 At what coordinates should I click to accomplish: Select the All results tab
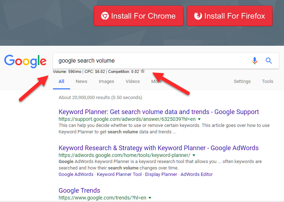(x=62, y=82)
